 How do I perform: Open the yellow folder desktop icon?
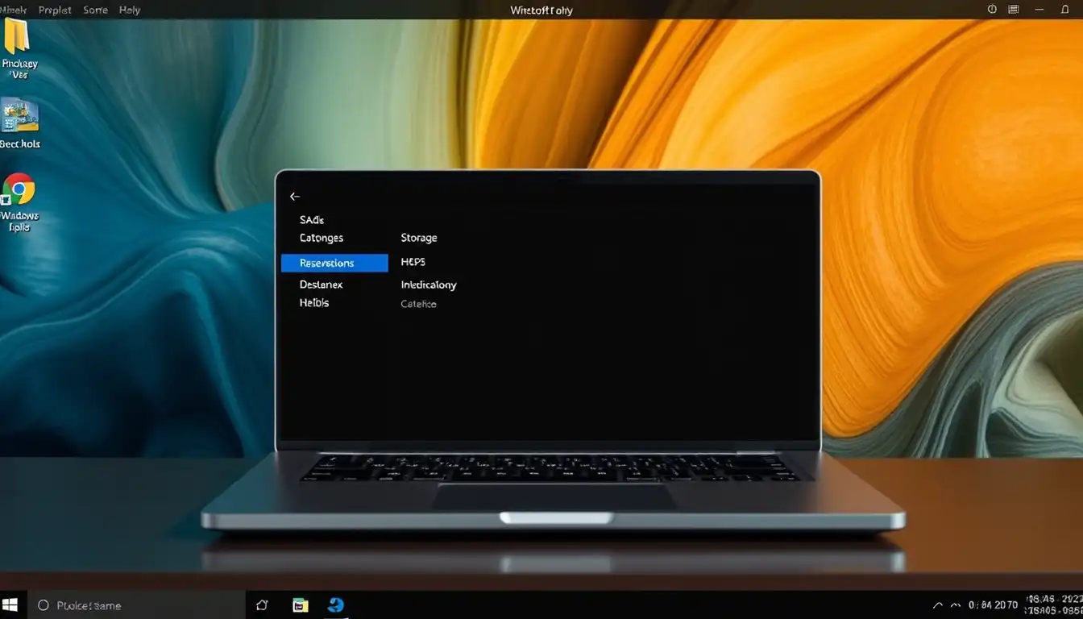(17, 35)
